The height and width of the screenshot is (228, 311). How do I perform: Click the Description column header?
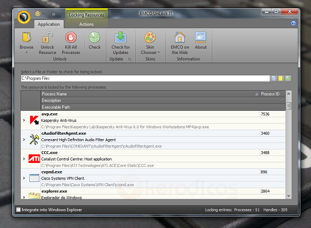(163, 101)
